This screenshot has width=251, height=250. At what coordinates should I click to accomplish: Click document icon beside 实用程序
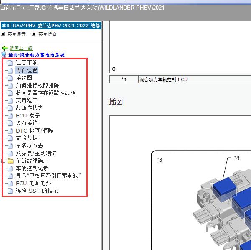click(10, 100)
